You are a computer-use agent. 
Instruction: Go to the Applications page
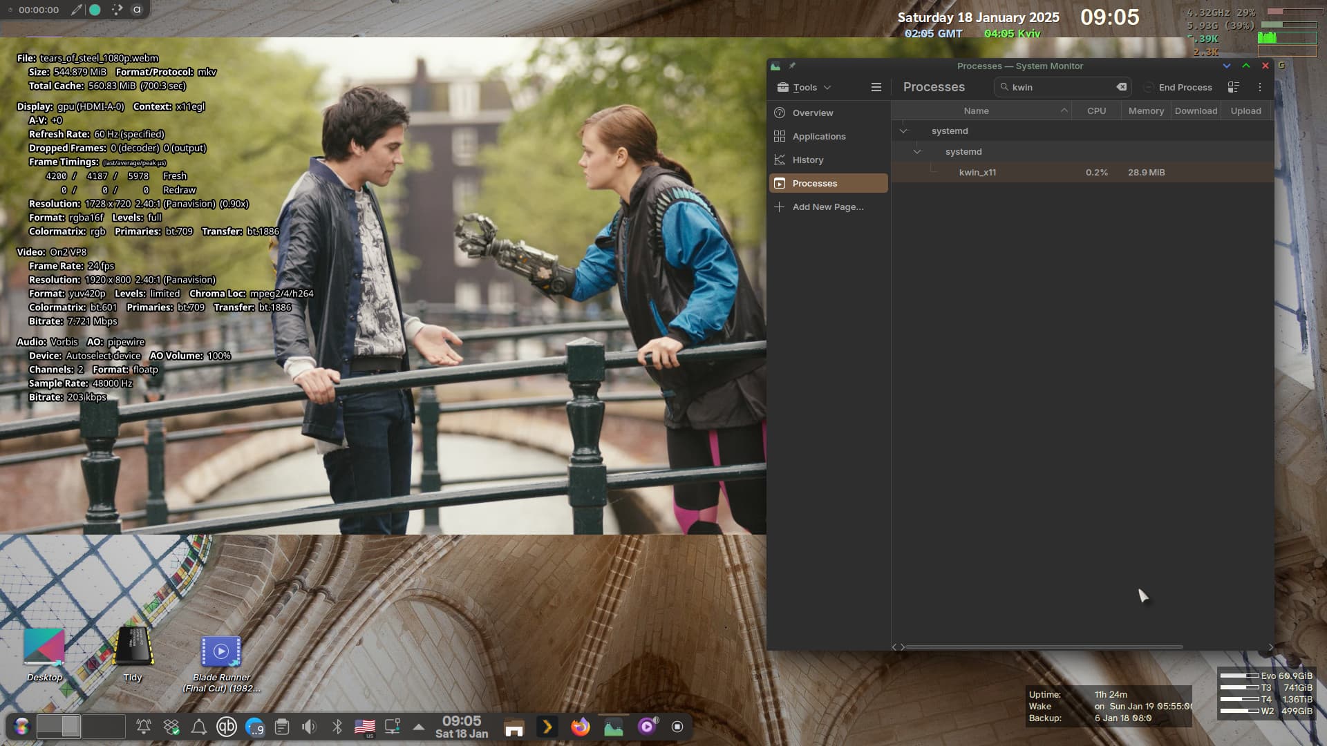(x=828, y=137)
